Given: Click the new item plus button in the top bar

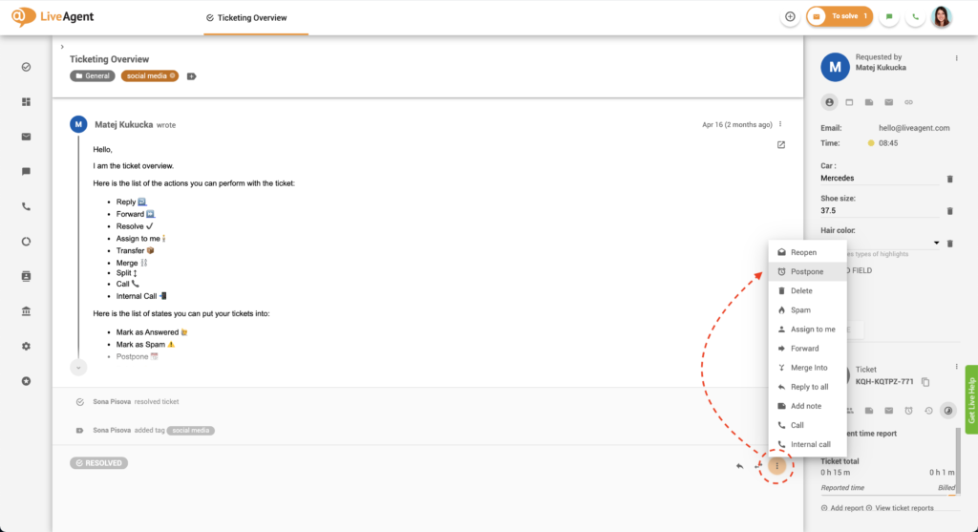Looking at the screenshot, I should tap(790, 16).
